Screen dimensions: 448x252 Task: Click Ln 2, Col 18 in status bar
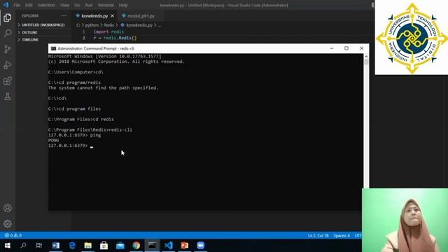tap(318, 235)
